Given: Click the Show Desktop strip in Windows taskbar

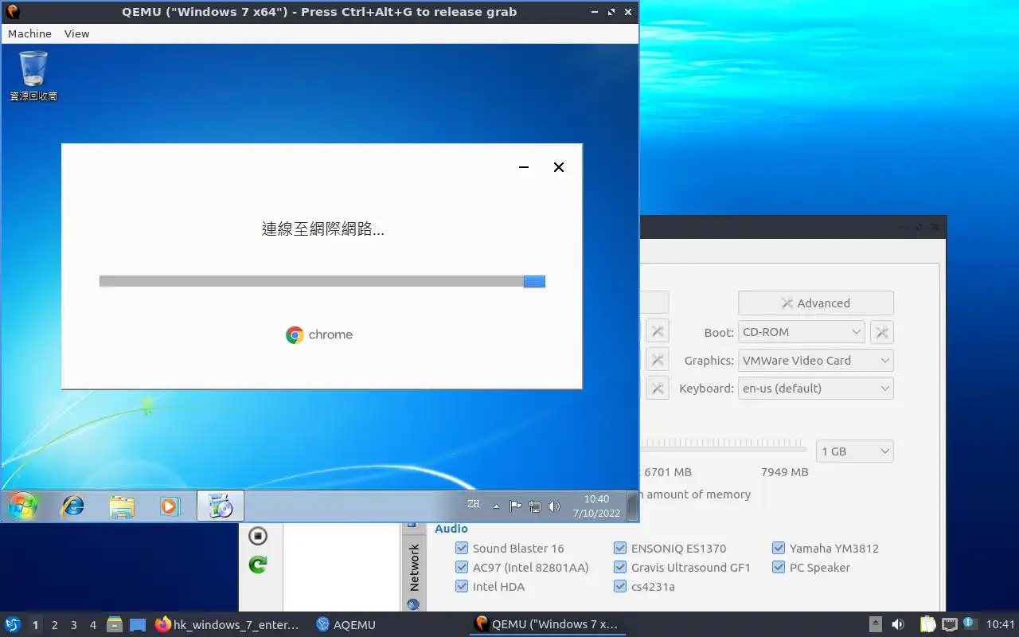Looking at the screenshot, I should tap(633, 506).
